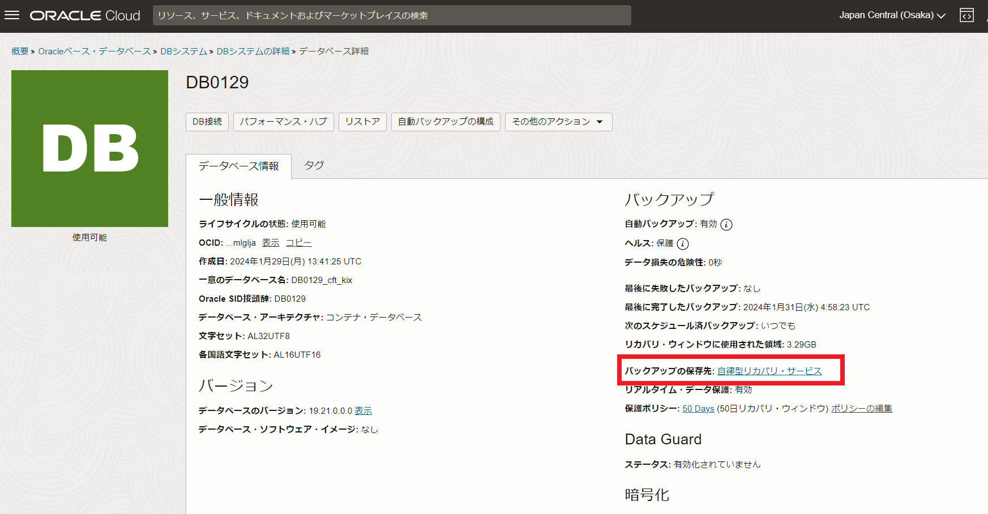Open パフォーマンス・ハブ
The image size is (988, 514).
click(283, 122)
